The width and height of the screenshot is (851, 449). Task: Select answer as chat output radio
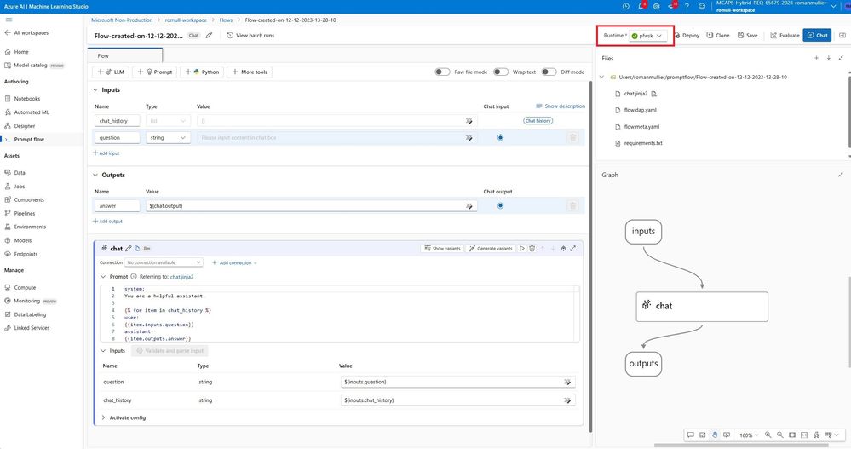tap(500, 206)
